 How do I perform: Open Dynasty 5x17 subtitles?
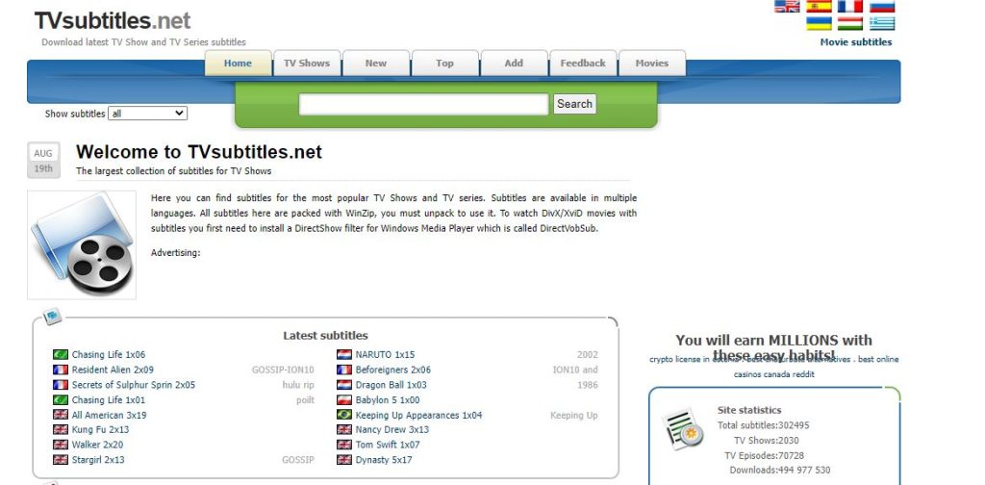[x=384, y=460]
